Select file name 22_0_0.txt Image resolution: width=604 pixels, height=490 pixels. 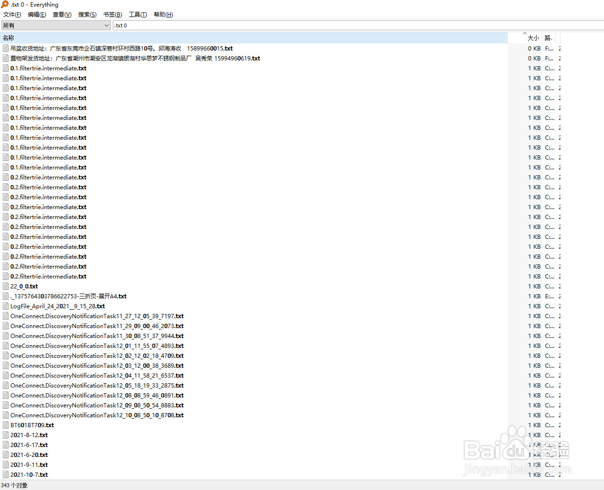pos(24,287)
